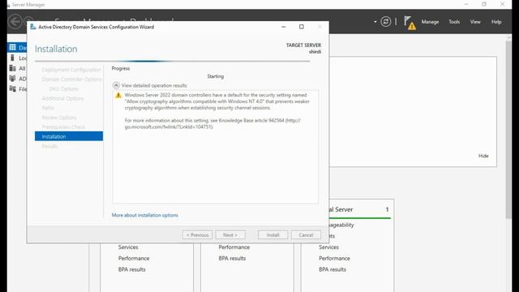The height and width of the screenshot is (292, 519).
Task: Maximize the configuration wizard window
Action: (x=301, y=27)
